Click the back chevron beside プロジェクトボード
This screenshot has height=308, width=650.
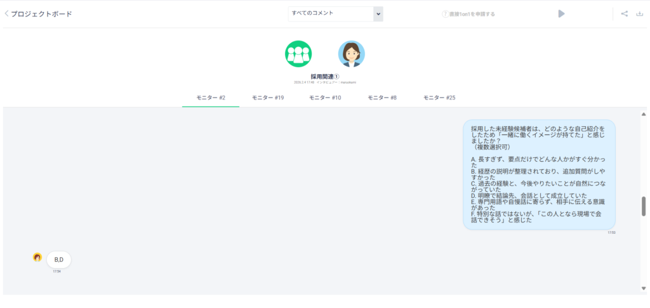[x=6, y=13]
